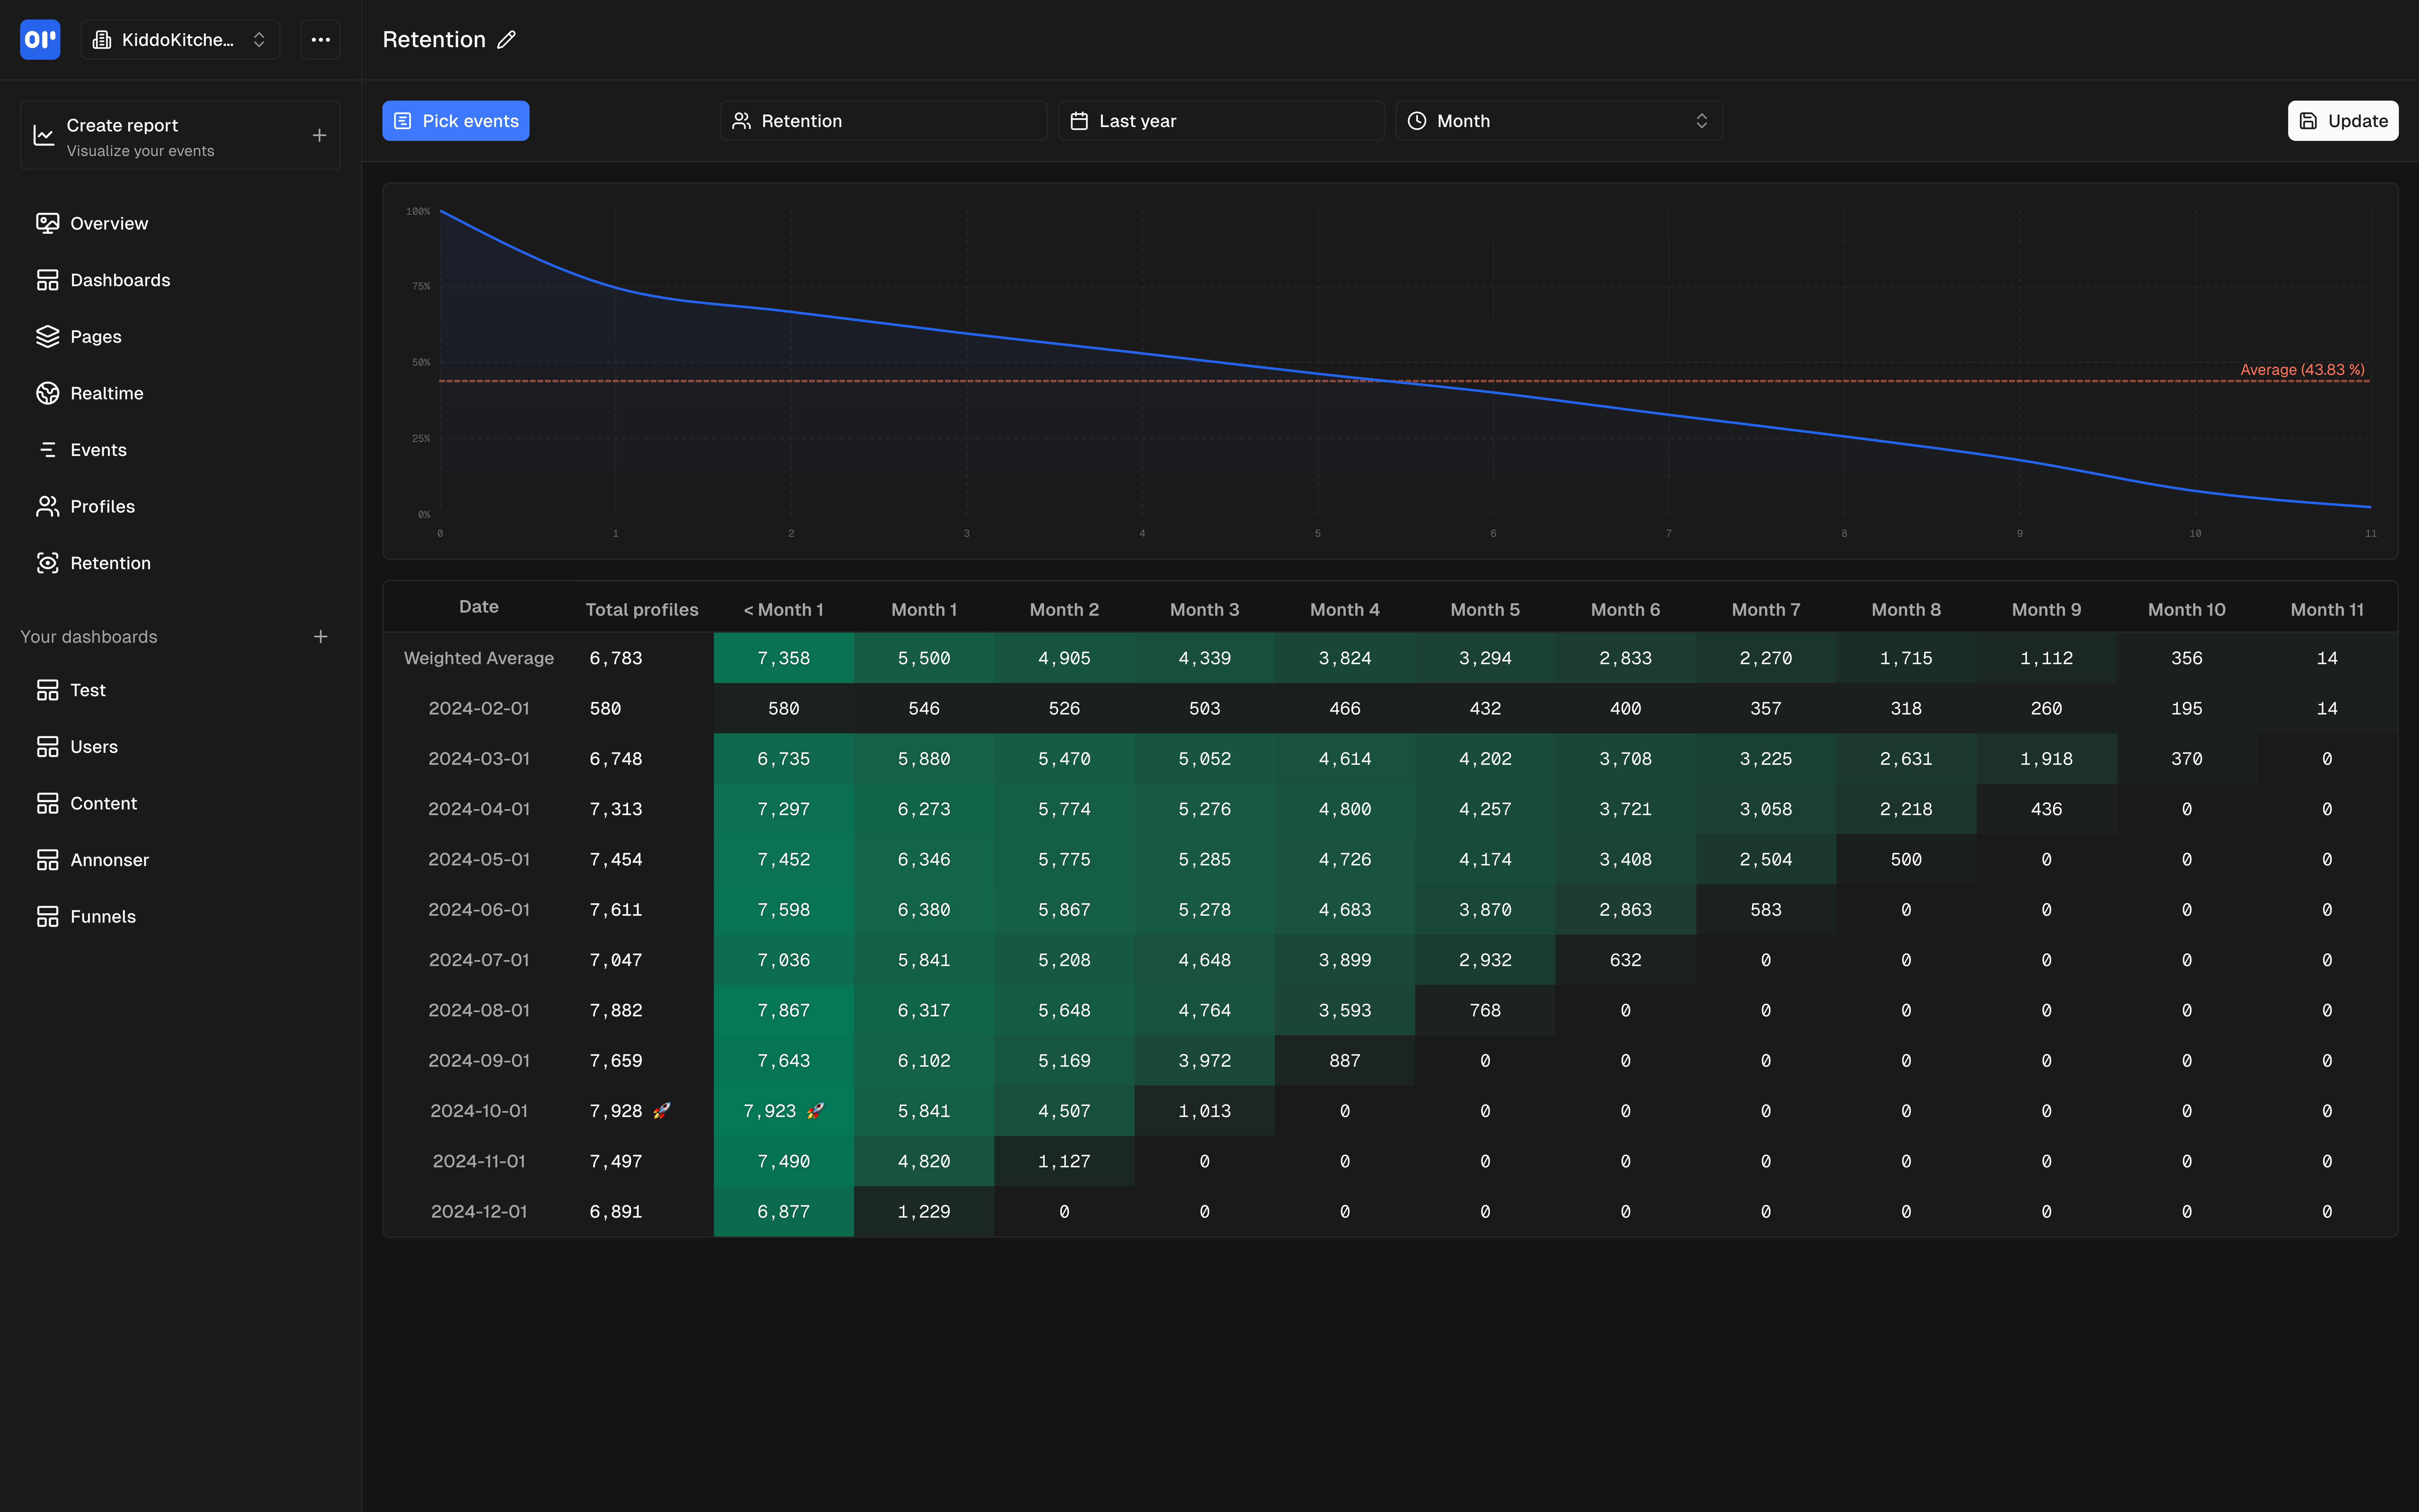2419x1512 pixels.
Task: Open the Month interval dropdown
Action: point(1558,121)
